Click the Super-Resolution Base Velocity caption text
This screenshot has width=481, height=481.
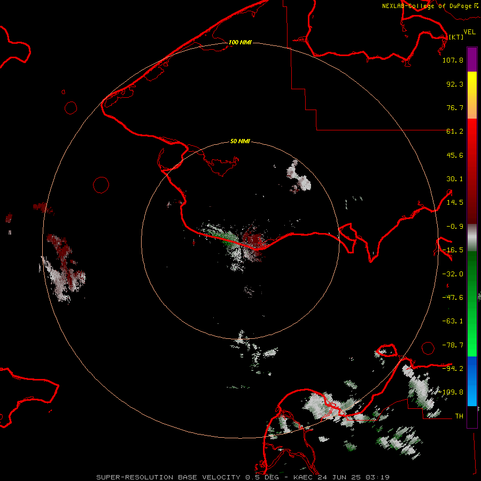243,477
